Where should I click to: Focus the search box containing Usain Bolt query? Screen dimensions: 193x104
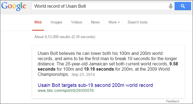click(x=100, y=6)
